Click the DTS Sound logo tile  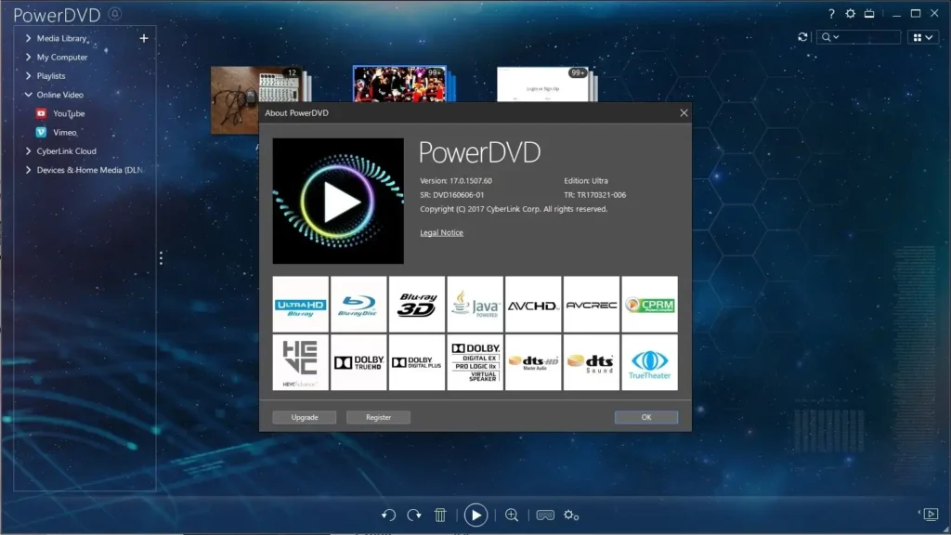[592, 363]
